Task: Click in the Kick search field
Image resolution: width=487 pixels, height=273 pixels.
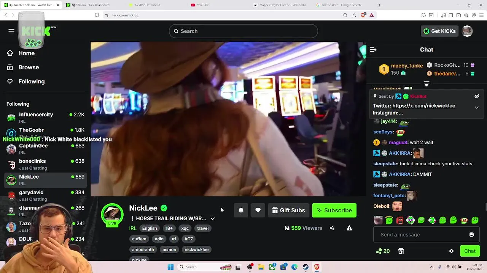Action: 243,31
